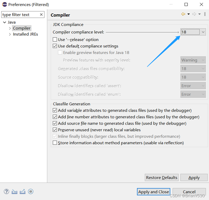Image resolution: width=209 pixels, height=200 pixels.
Task: Click the back navigation arrow icon
Action: point(183,14)
